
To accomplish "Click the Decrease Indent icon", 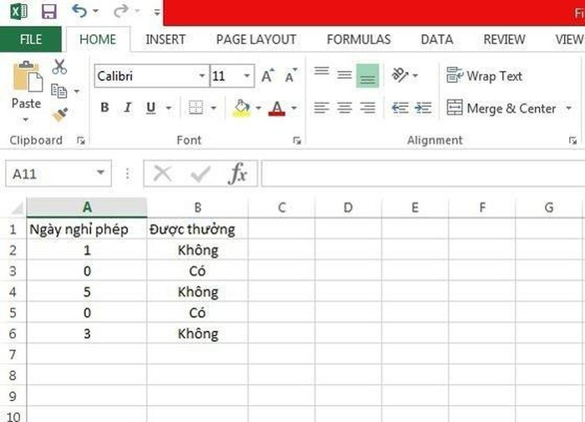I will point(399,108).
